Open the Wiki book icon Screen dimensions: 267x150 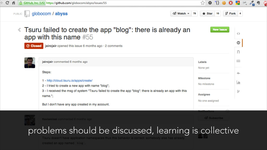238,61
